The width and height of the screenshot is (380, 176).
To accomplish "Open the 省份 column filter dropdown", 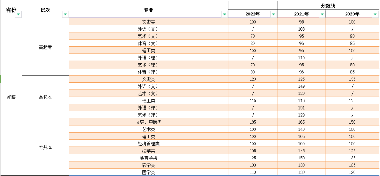I will [x=18, y=14].
